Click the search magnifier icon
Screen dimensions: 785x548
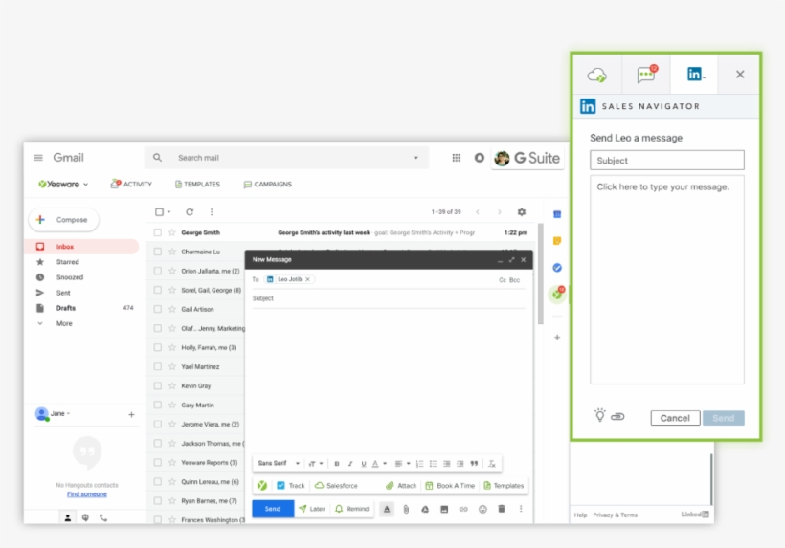(x=157, y=158)
